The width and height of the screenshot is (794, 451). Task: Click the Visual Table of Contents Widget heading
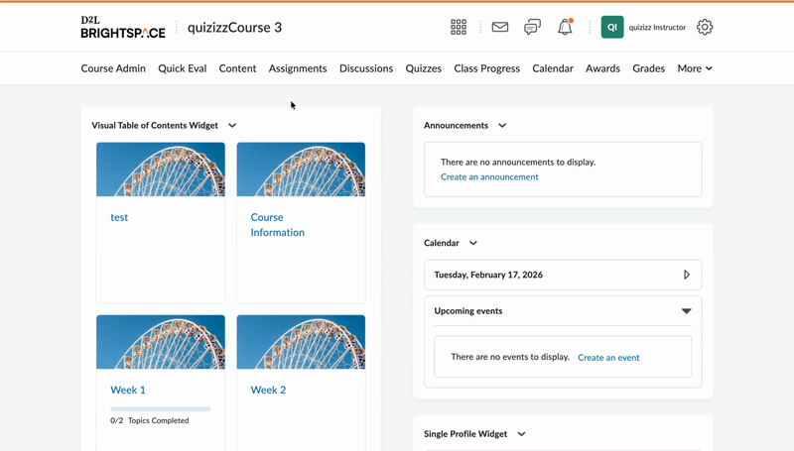[155, 126]
